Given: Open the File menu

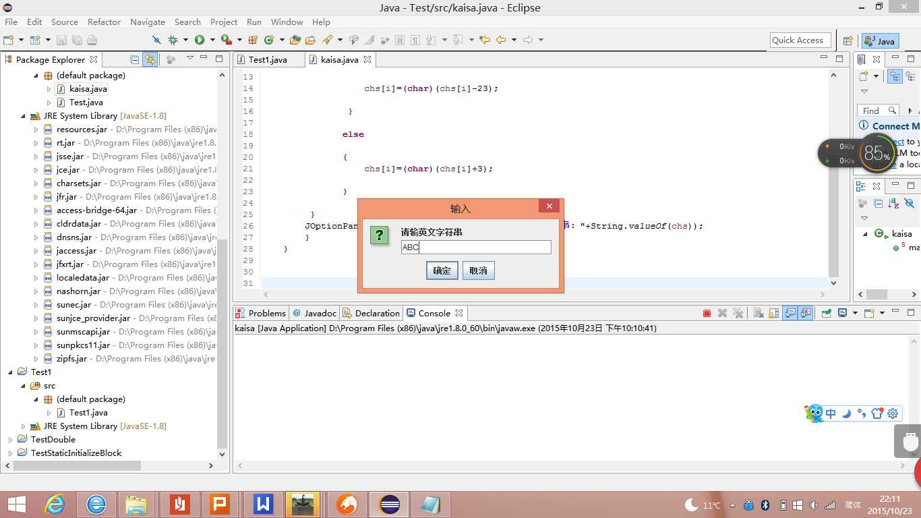Looking at the screenshot, I should pos(11,22).
